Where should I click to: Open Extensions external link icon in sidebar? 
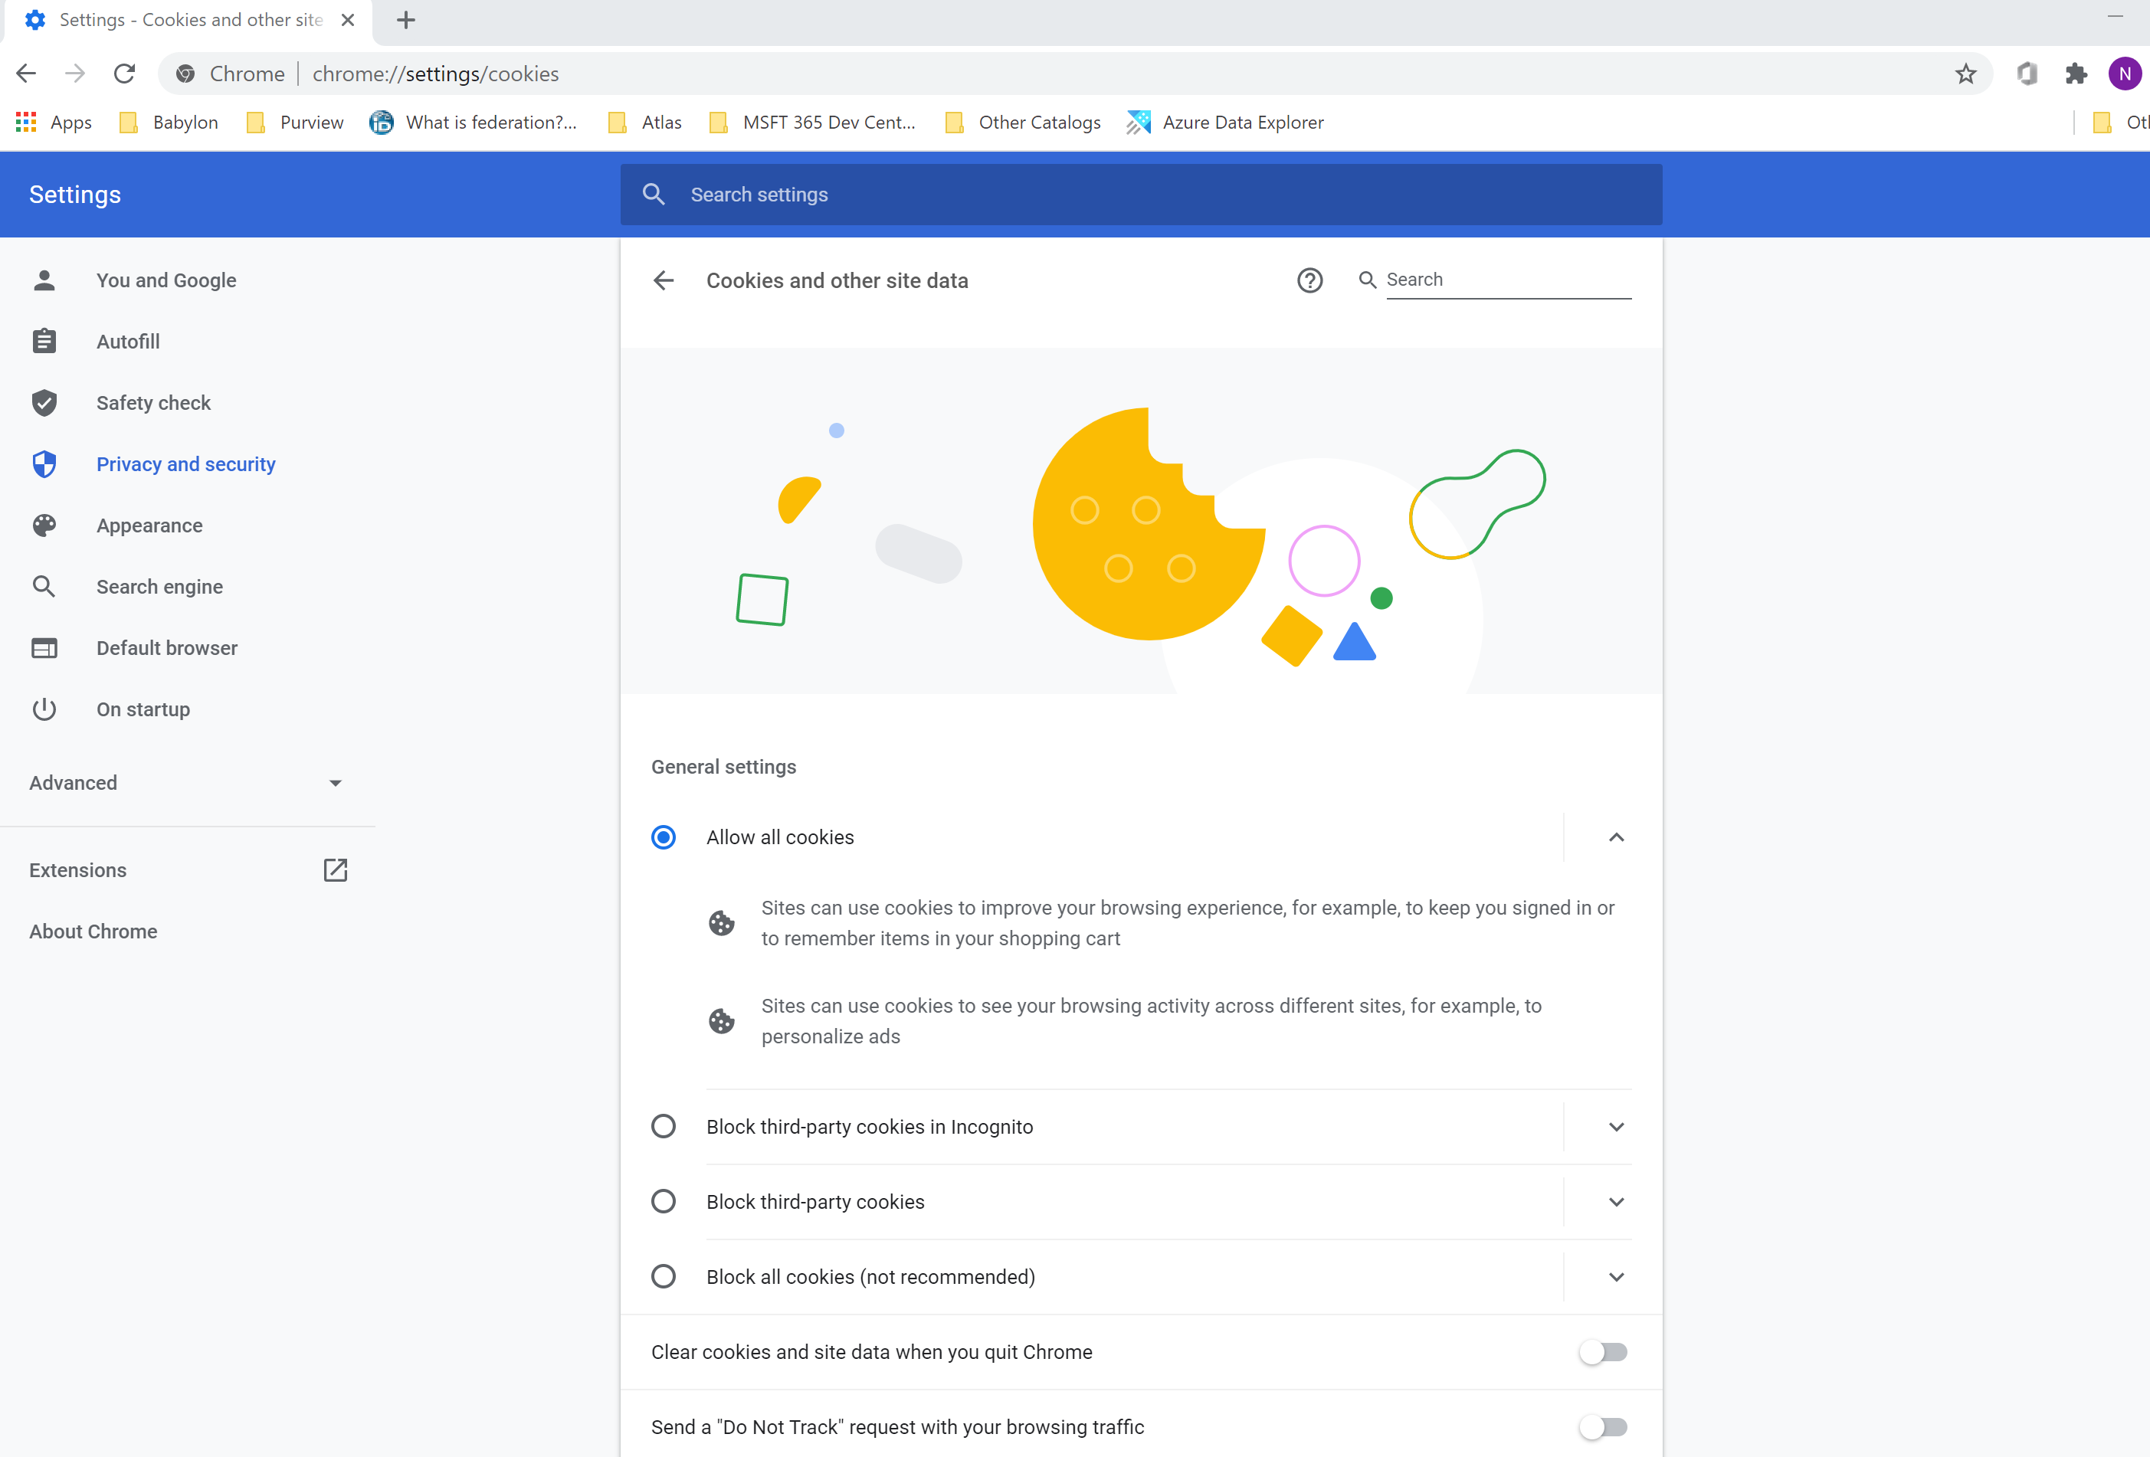(335, 869)
